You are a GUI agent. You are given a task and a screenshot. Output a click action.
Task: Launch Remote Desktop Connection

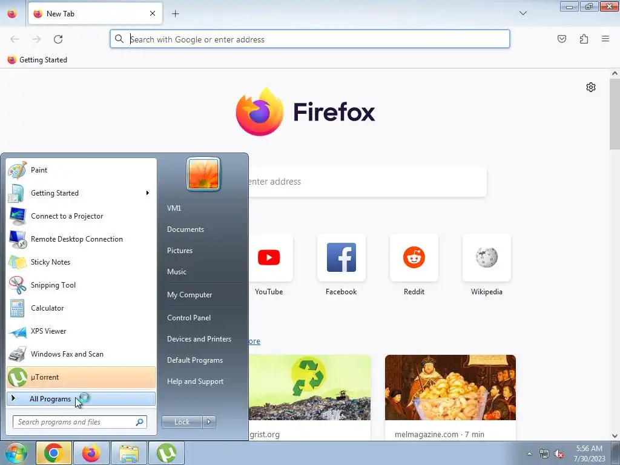(81, 239)
